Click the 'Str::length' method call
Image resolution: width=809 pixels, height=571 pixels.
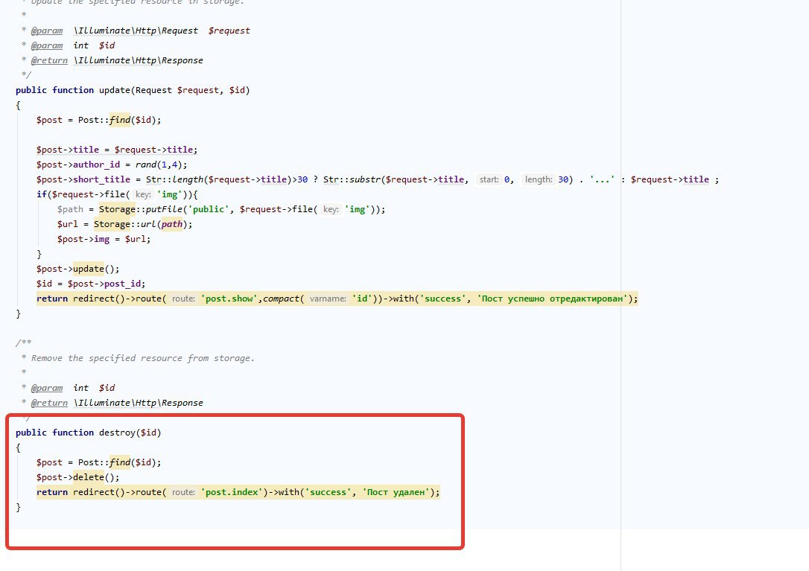pos(175,179)
